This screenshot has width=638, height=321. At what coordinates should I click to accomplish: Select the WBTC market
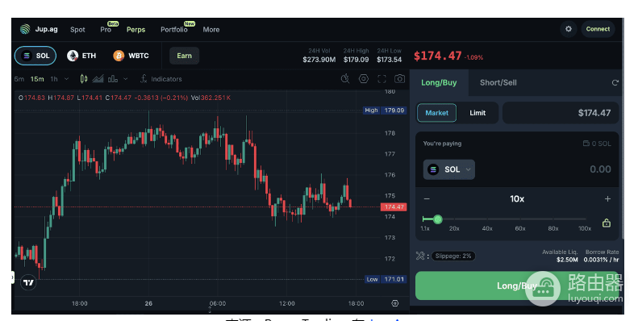pyautogui.click(x=131, y=56)
